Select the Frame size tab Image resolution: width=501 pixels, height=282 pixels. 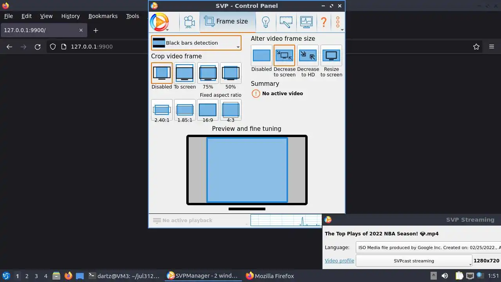(x=227, y=22)
